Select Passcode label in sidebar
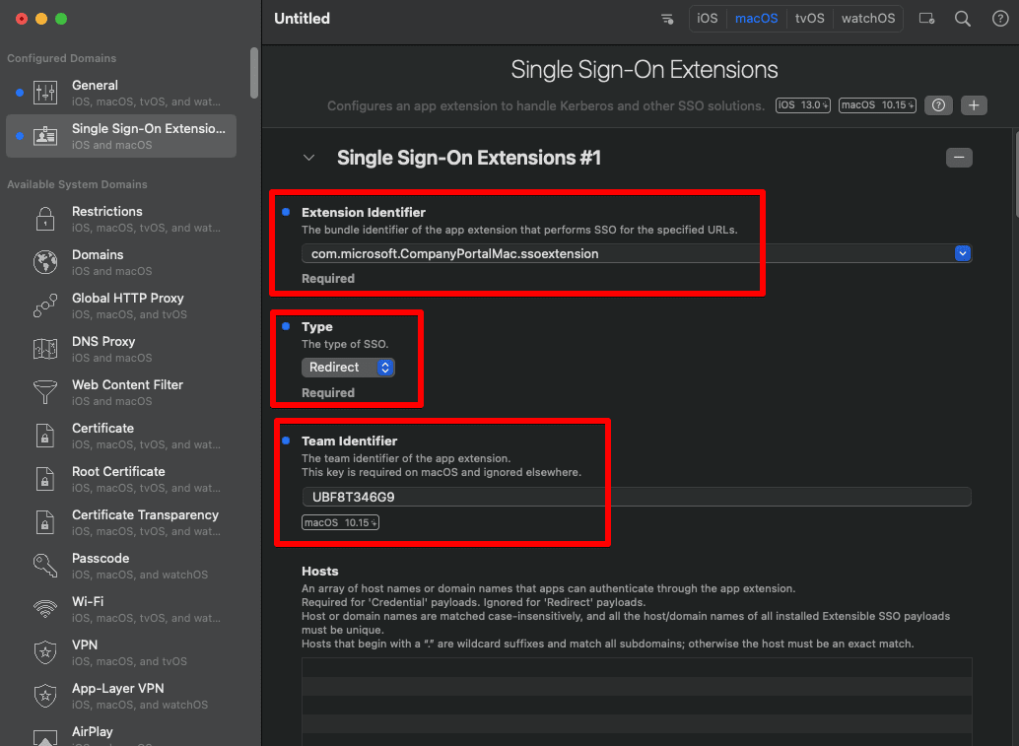Viewport: 1019px width, 746px height. click(101, 558)
